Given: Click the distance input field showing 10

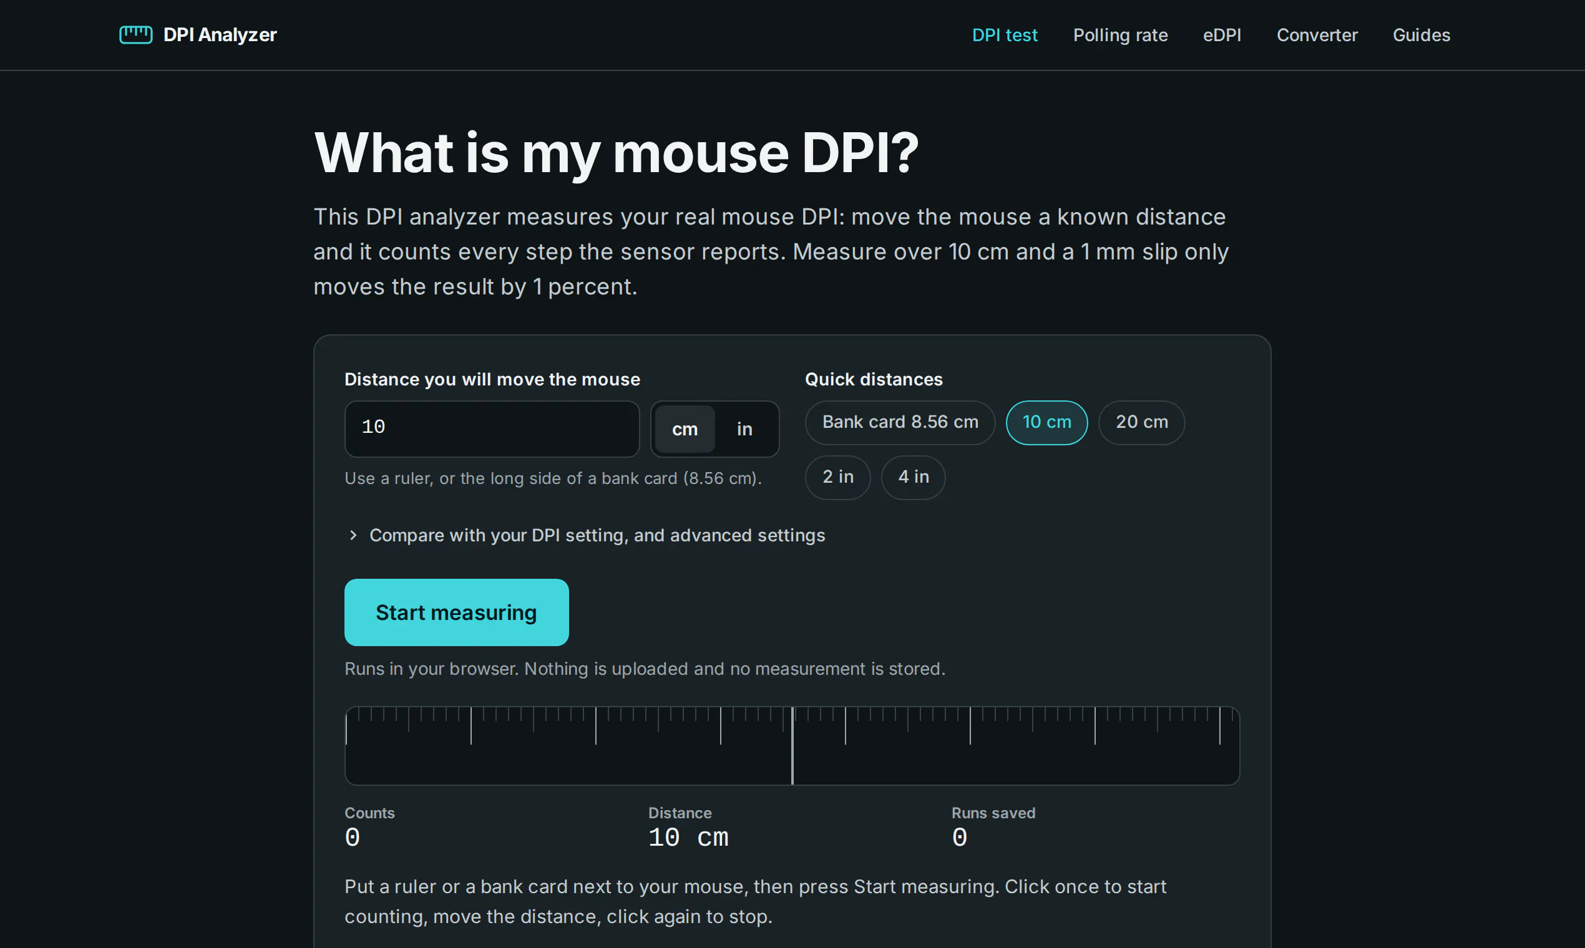Looking at the screenshot, I should 492,428.
